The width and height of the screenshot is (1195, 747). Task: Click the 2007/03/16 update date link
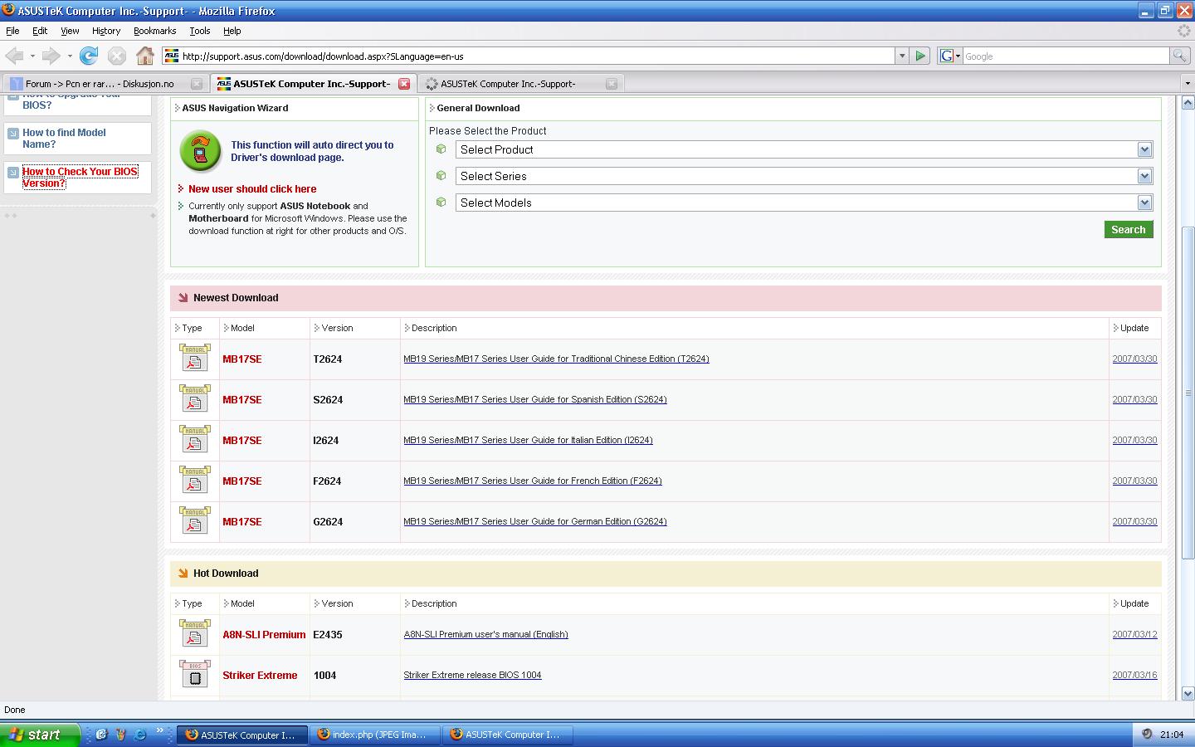pyautogui.click(x=1134, y=676)
